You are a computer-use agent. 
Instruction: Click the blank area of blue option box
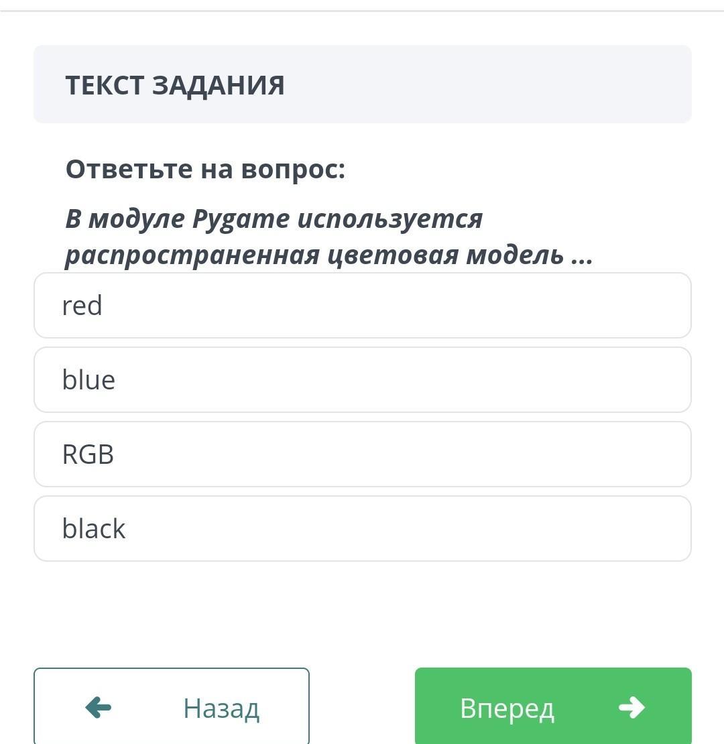tap(469, 380)
